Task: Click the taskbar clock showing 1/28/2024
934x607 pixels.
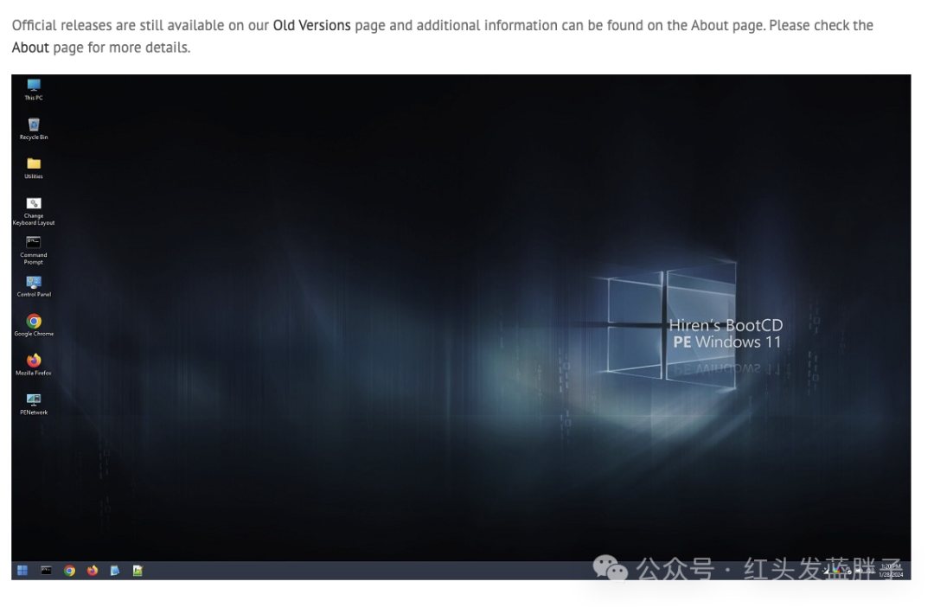Action: [891, 571]
